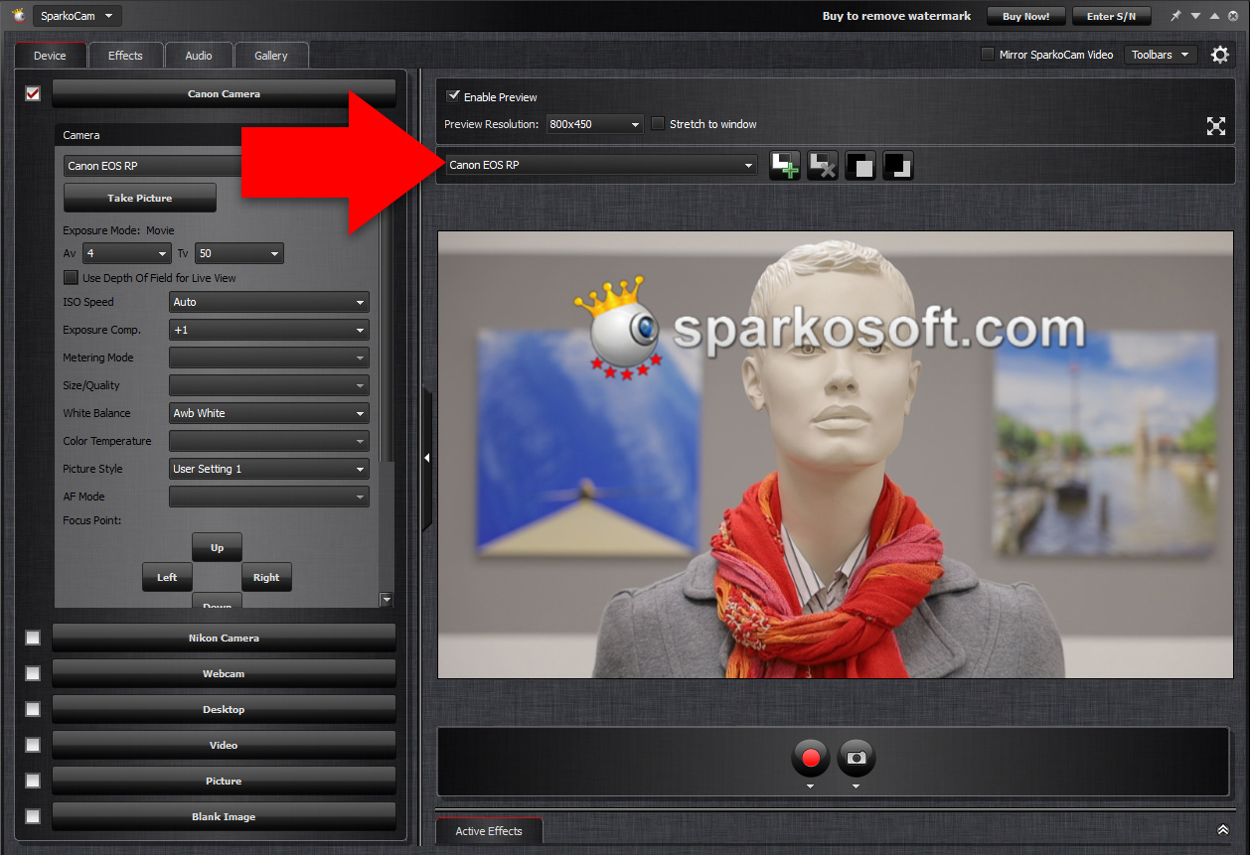Click the fullscreen preview arrows icon
The width and height of the screenshot is (1250, 855).
(x=1216, y=125)
